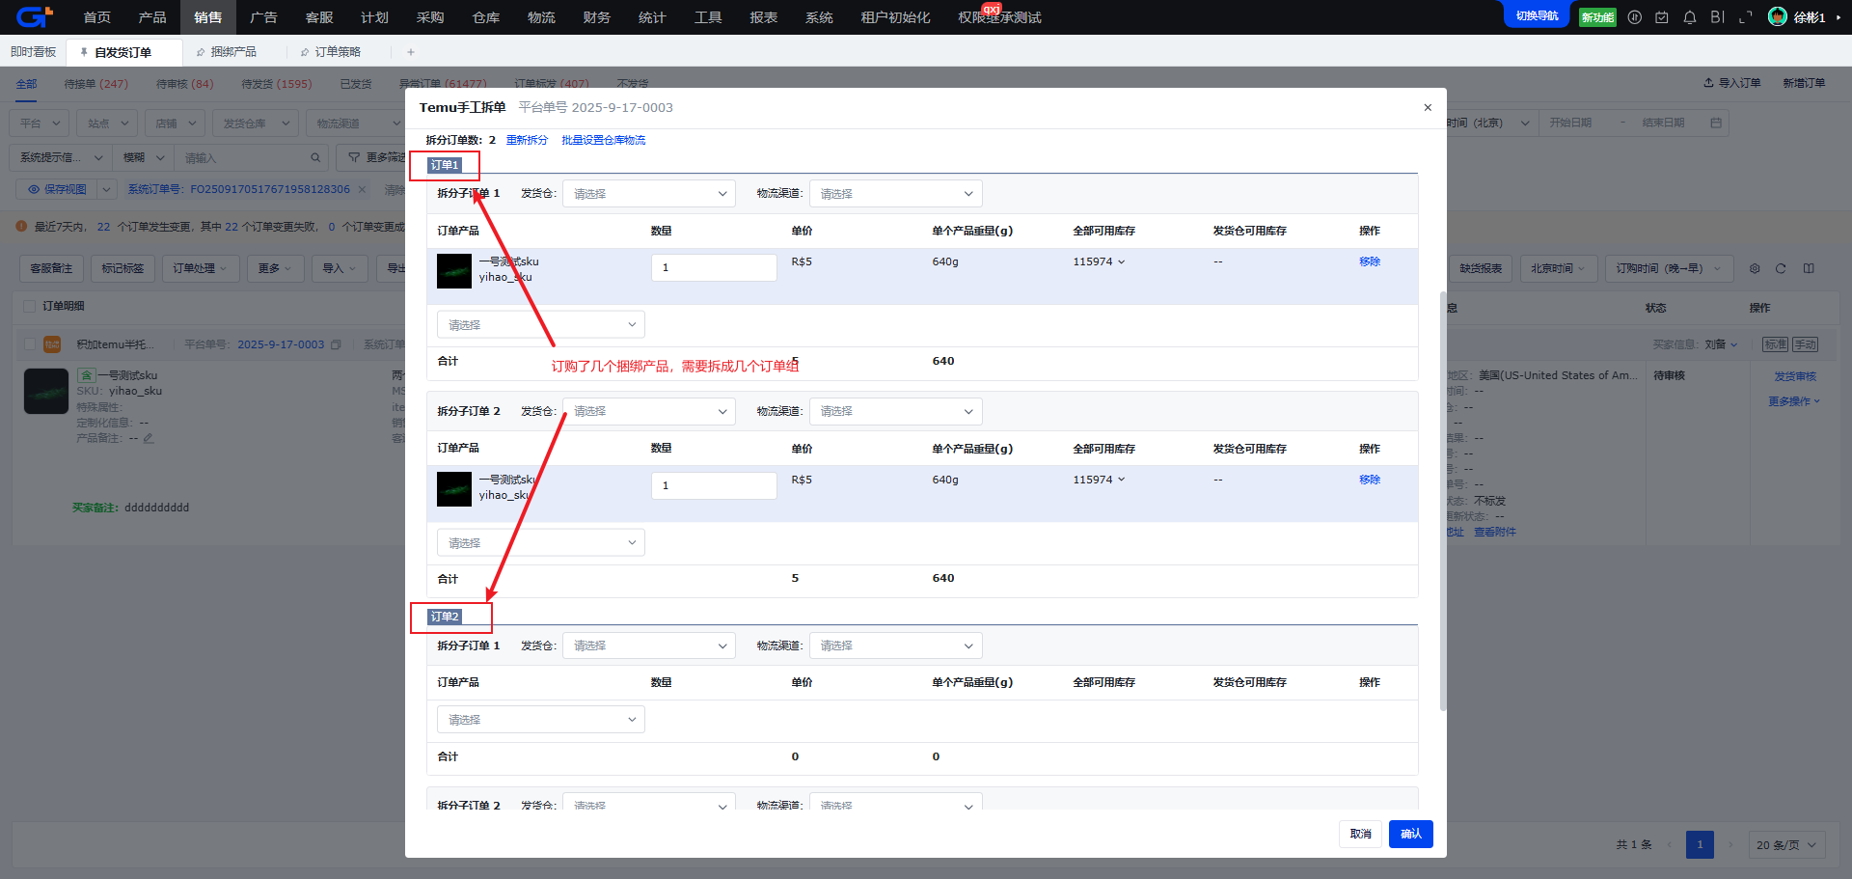Open 物流渠道 dropdown for 订单1 拆分子订单 2
Image resolution: width=1852 pixels, height=879 pixels.
895,412
